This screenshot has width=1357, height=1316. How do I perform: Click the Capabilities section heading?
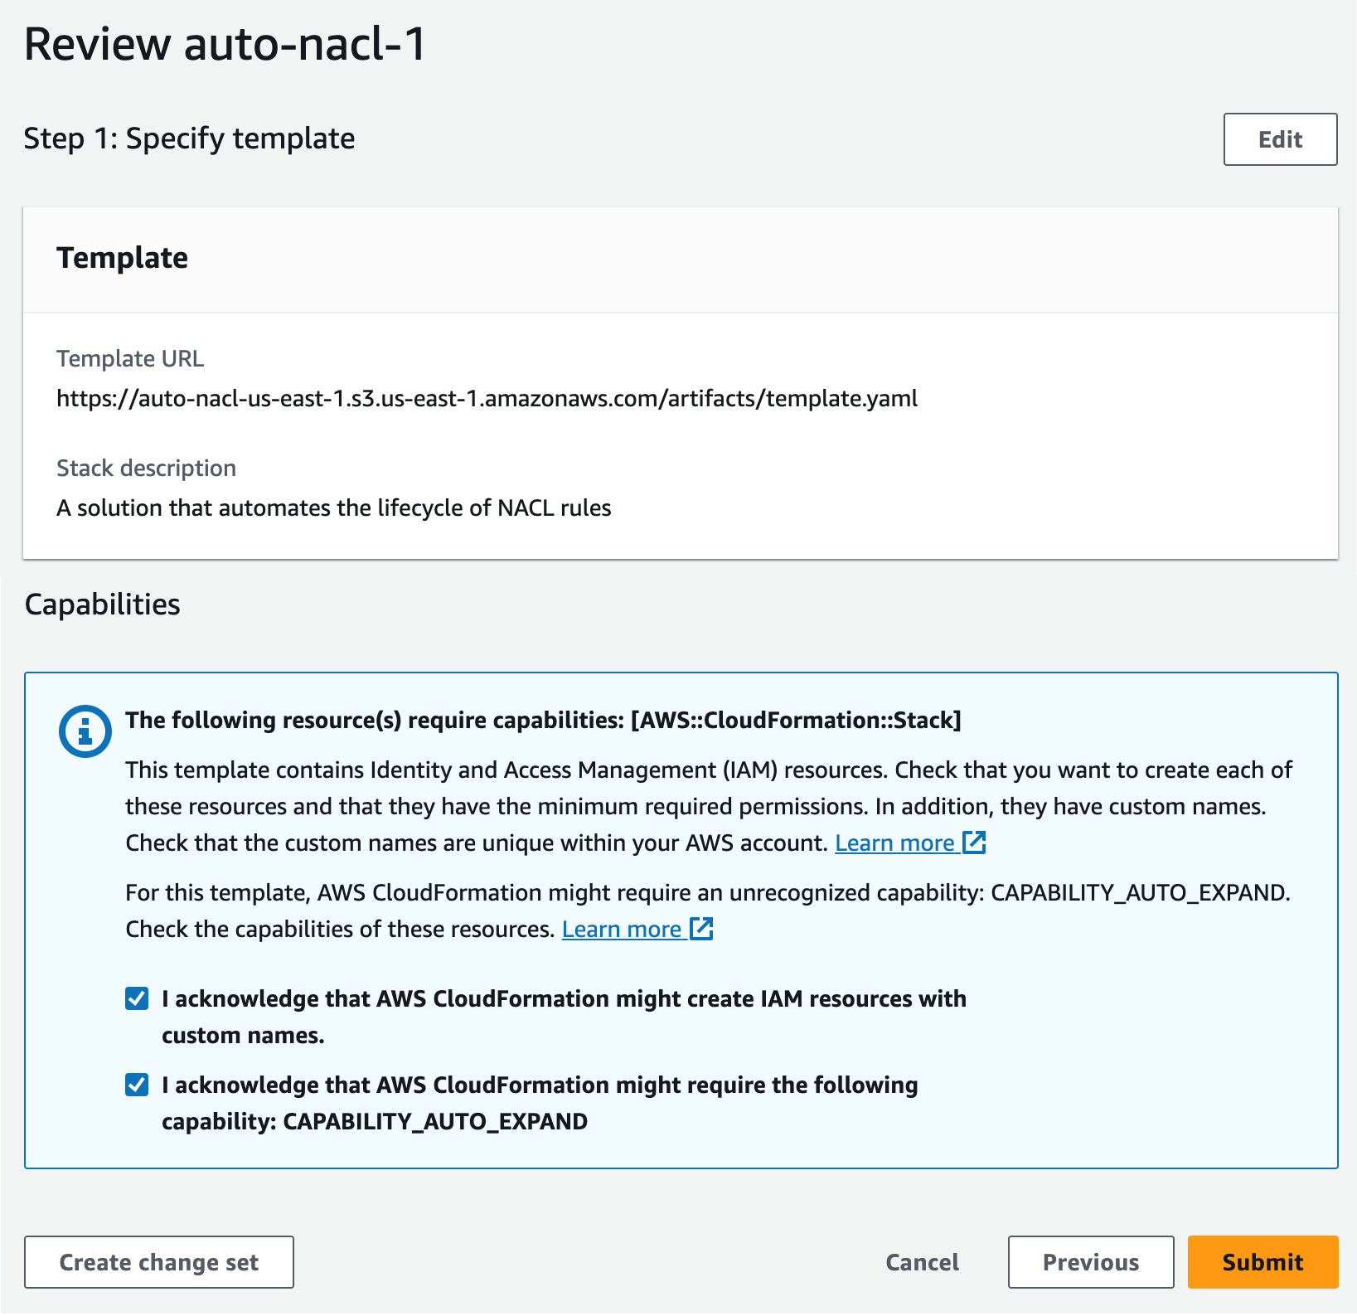(103, 604)
